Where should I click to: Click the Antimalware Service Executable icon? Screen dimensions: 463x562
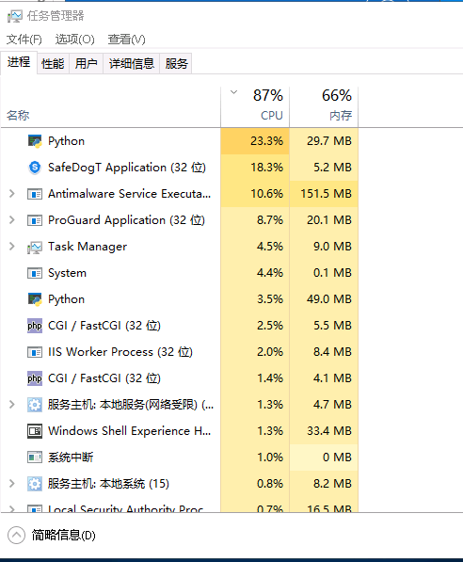[35, 194]
